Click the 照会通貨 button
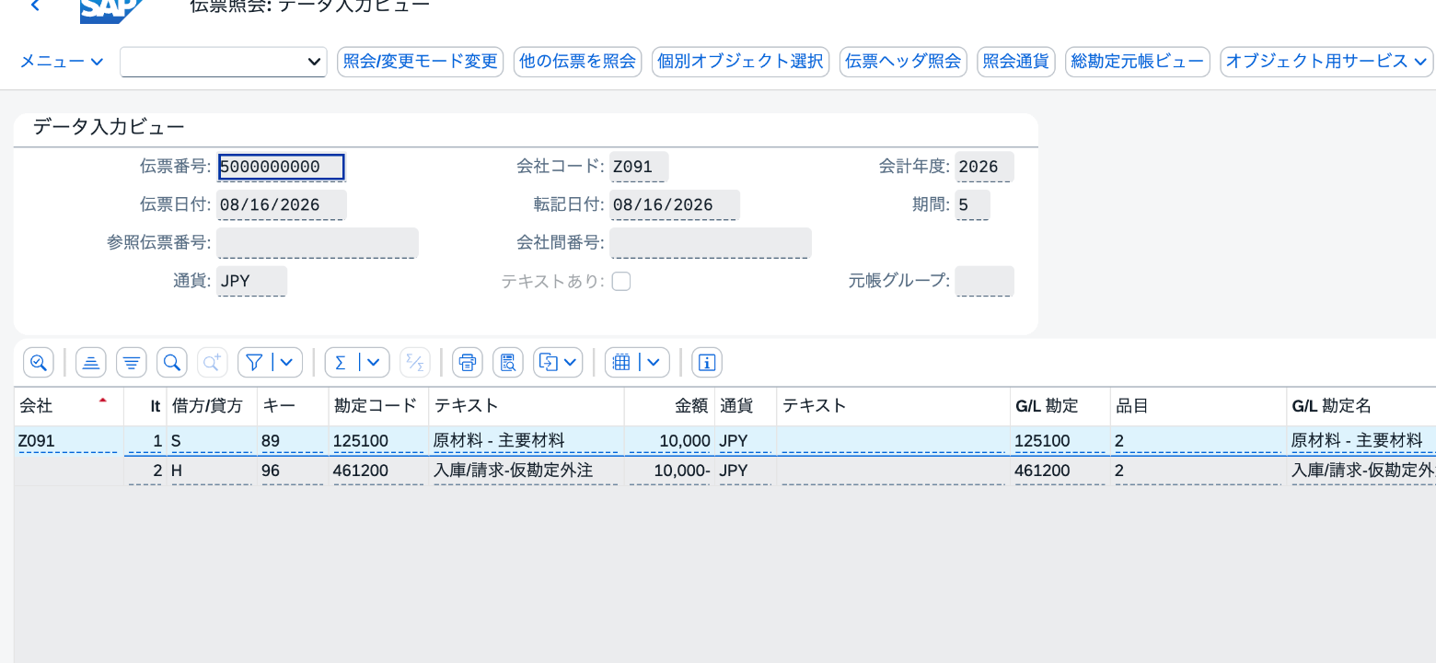The height and width of the screenshot is (663, 1436). (x=1016, y=62)
